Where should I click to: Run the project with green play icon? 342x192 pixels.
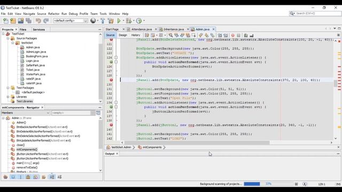click(x=119, y=21)
